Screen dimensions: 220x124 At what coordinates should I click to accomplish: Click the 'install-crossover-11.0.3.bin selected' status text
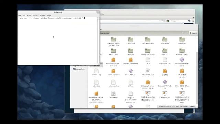click(x=177, y=106)
